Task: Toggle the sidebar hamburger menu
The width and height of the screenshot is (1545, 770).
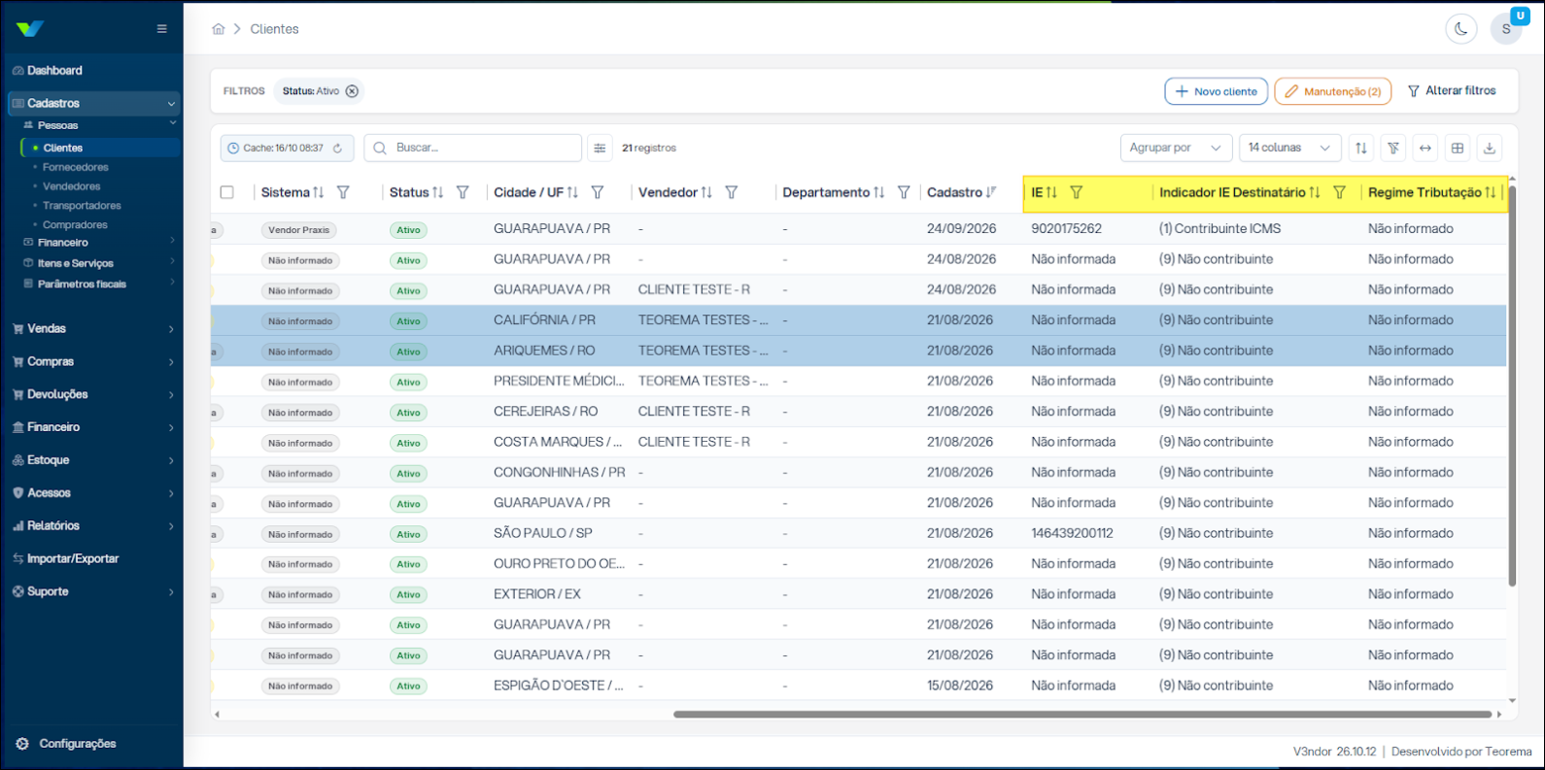Action: click(x=162, y=29)
